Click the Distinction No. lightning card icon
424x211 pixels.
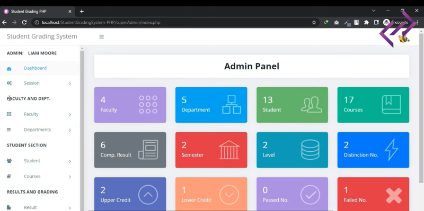(391, 150)
